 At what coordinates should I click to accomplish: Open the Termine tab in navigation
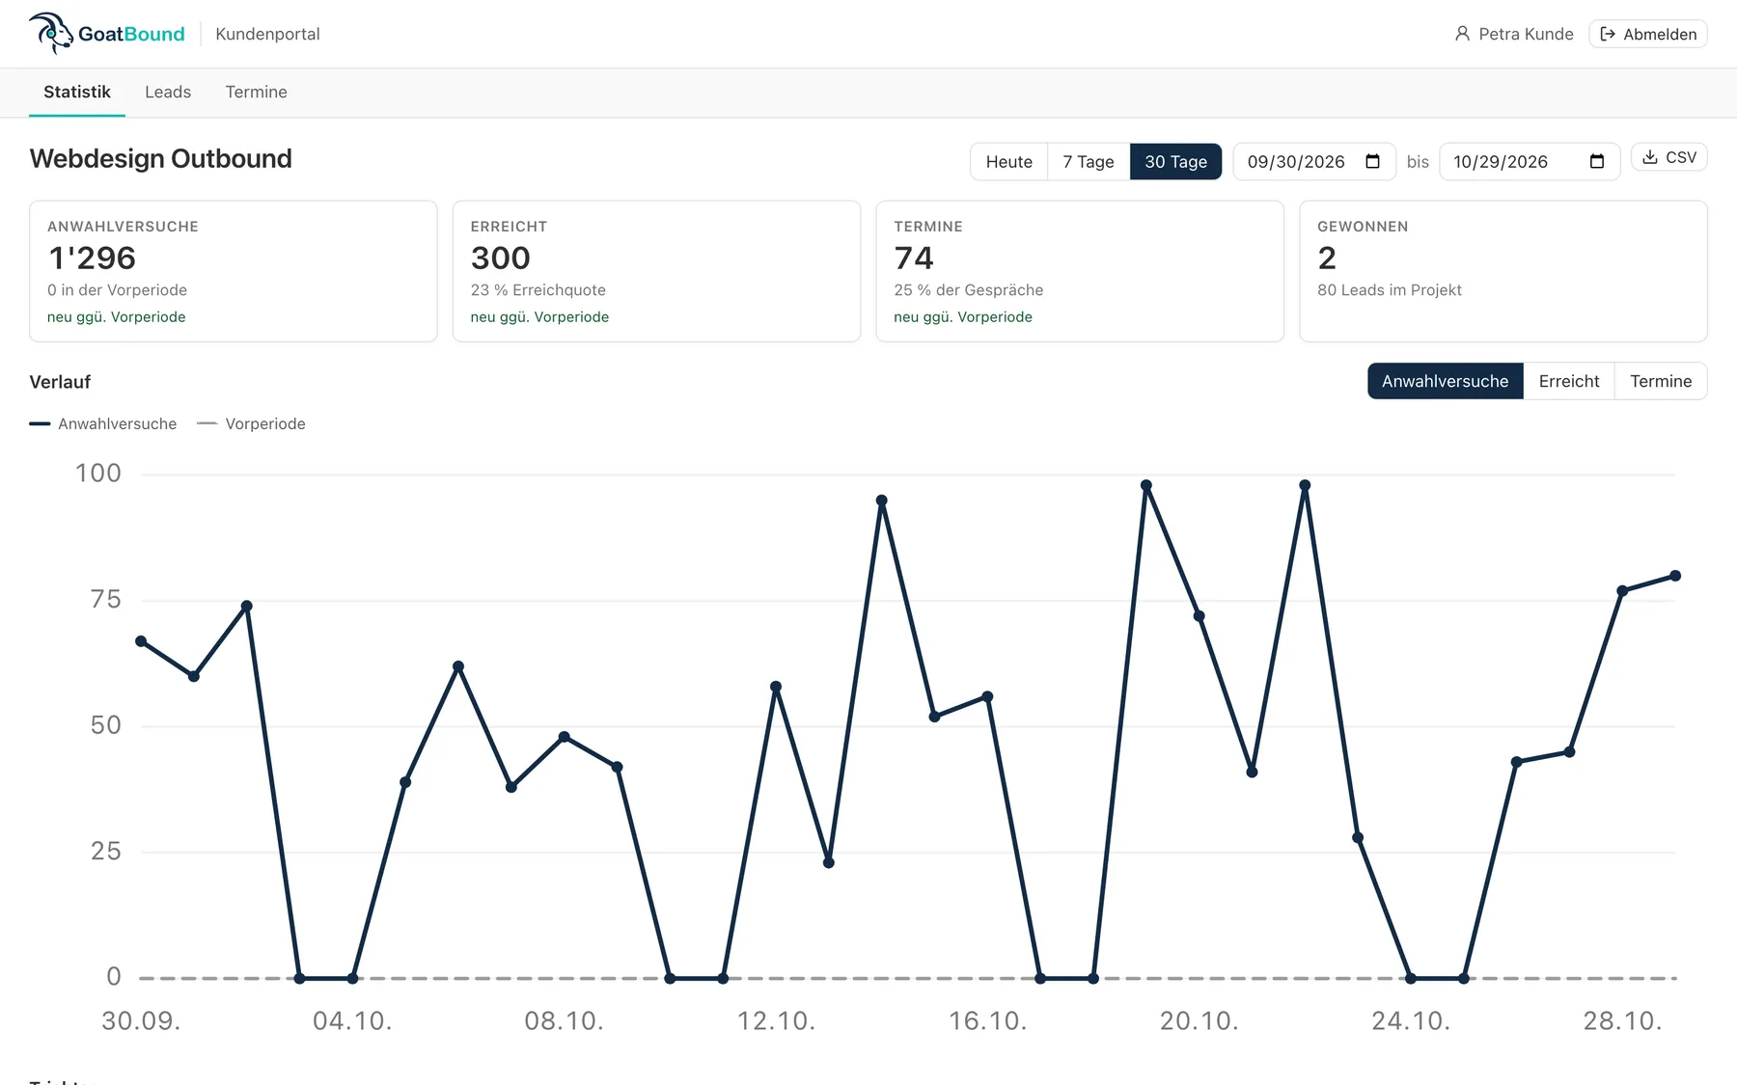[257, 92]
